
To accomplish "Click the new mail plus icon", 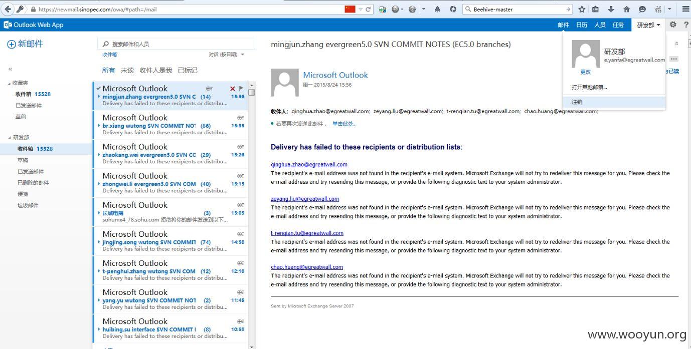I will [11, 44].
